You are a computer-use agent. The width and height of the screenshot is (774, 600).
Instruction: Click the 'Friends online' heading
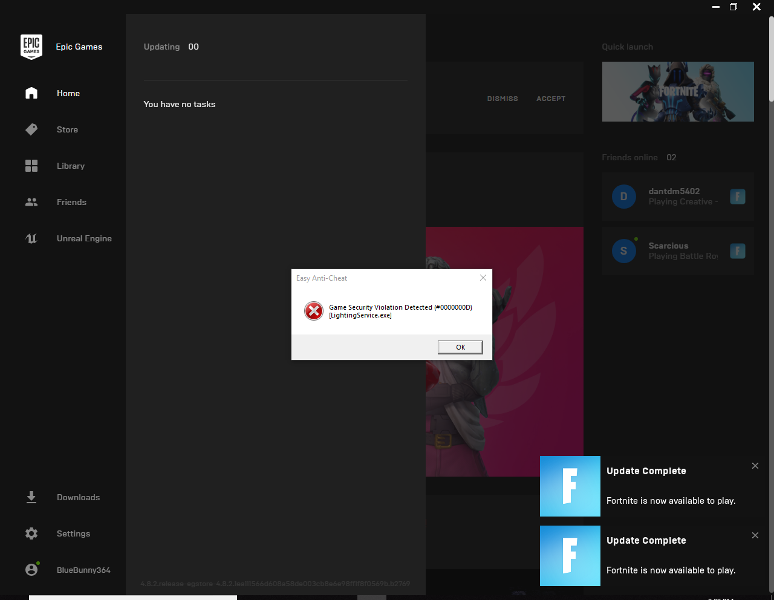tap(629, 157)
